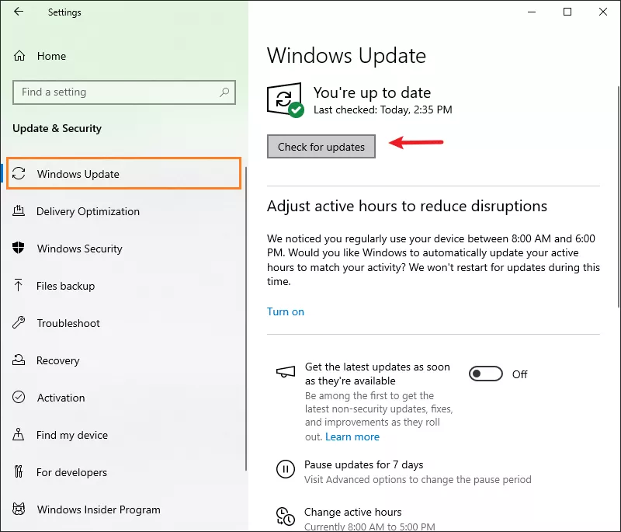Toggle Get the latest updates switch

[x=486, y=374]
